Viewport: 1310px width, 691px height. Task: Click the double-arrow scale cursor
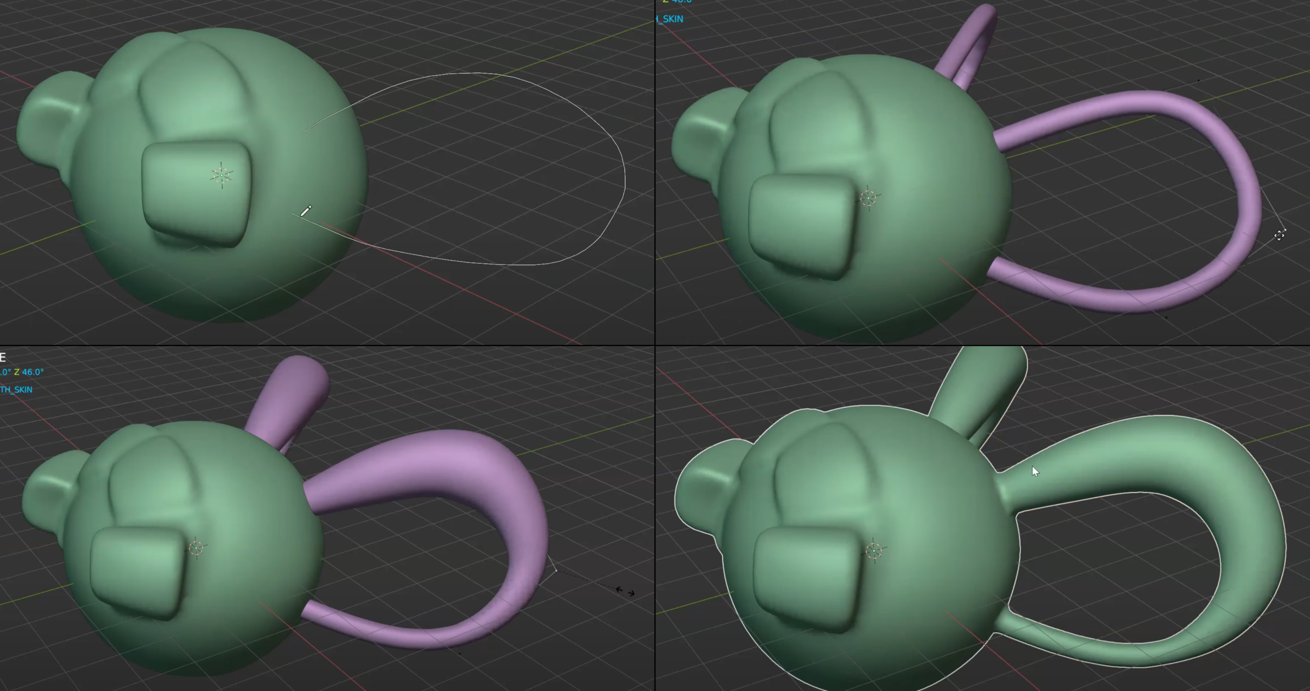pos(625,591)
